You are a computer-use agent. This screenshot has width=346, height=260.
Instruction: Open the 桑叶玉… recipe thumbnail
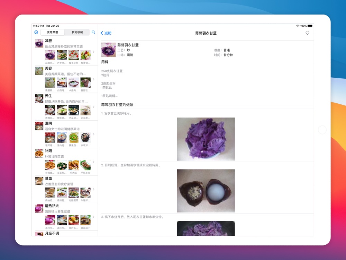coord(74,220)
